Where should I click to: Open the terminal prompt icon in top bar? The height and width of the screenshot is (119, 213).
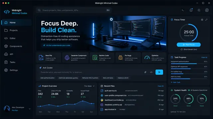(x=183, y=10)
